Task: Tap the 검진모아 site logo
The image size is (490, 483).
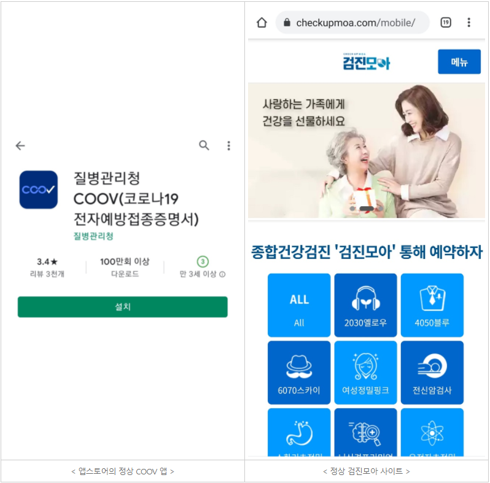Action: coord(366,61)
